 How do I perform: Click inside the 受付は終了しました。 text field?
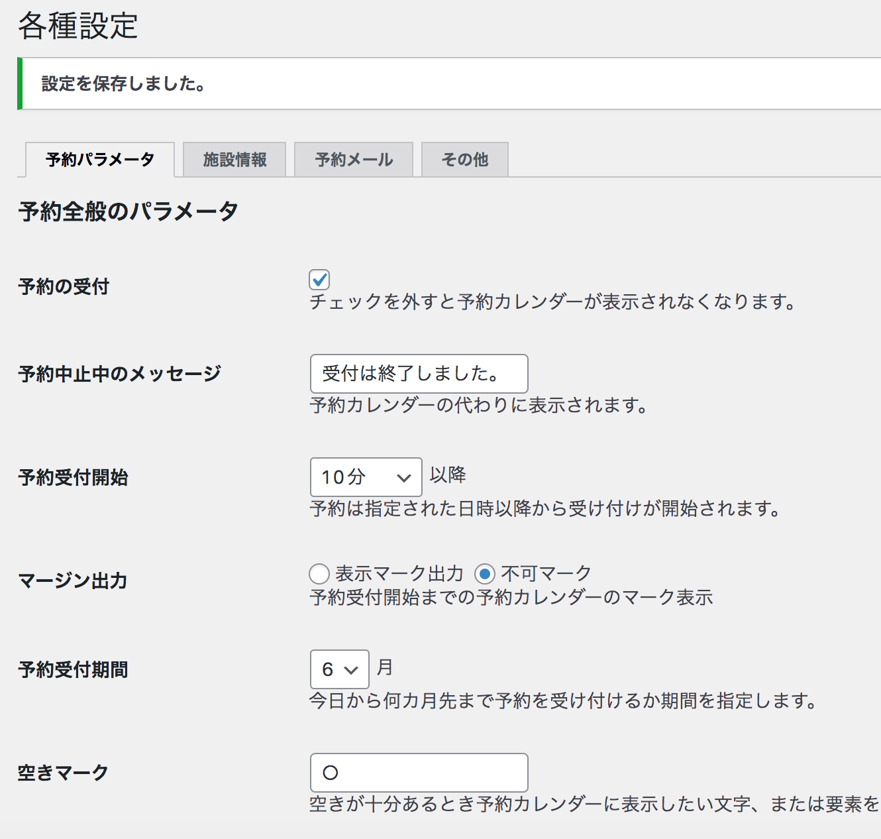[x=419, y=374]
